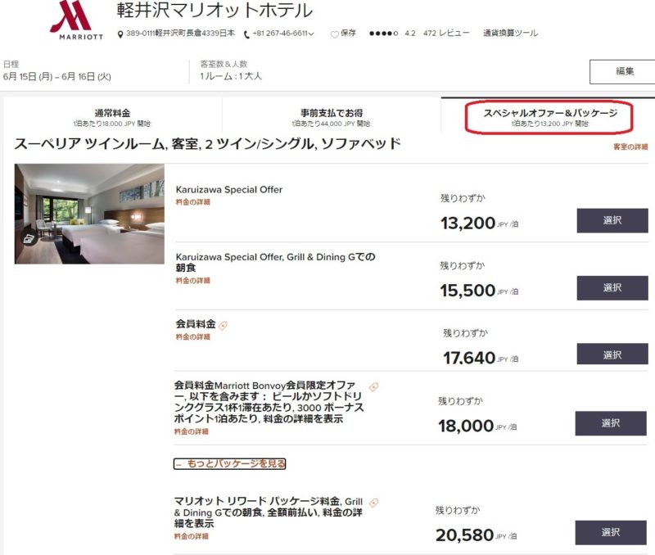Click 残りわずか above the 20,580 price

458,510
